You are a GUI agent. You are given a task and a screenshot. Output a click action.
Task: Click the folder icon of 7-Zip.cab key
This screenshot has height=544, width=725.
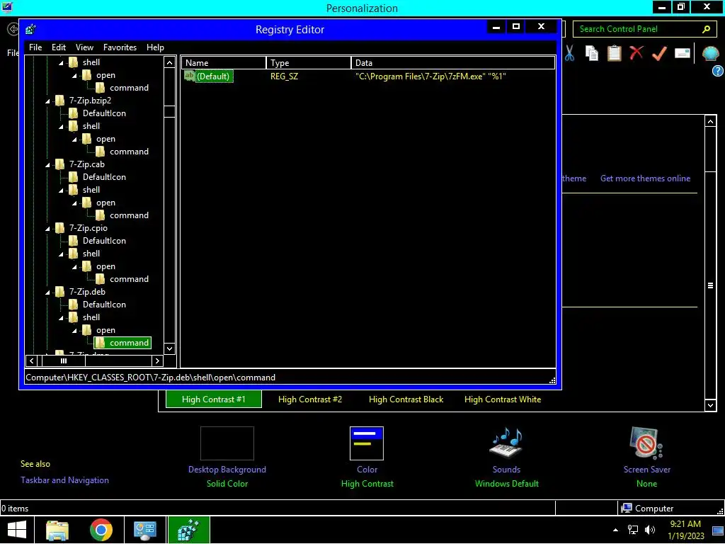point(59,164)
